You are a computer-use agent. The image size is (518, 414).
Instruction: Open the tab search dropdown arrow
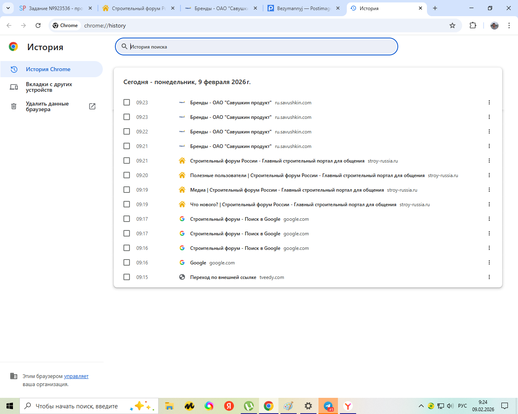point(8,8)
